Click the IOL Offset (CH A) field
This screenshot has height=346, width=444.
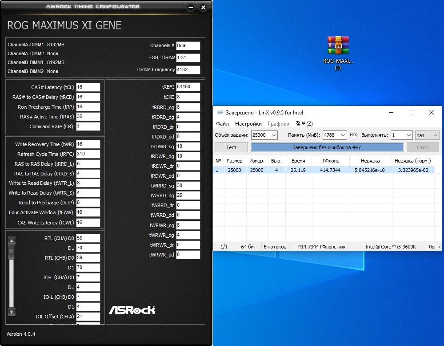[x=88, y=317]
